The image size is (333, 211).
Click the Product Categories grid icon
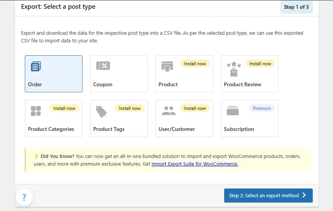(x=36, y=111)
